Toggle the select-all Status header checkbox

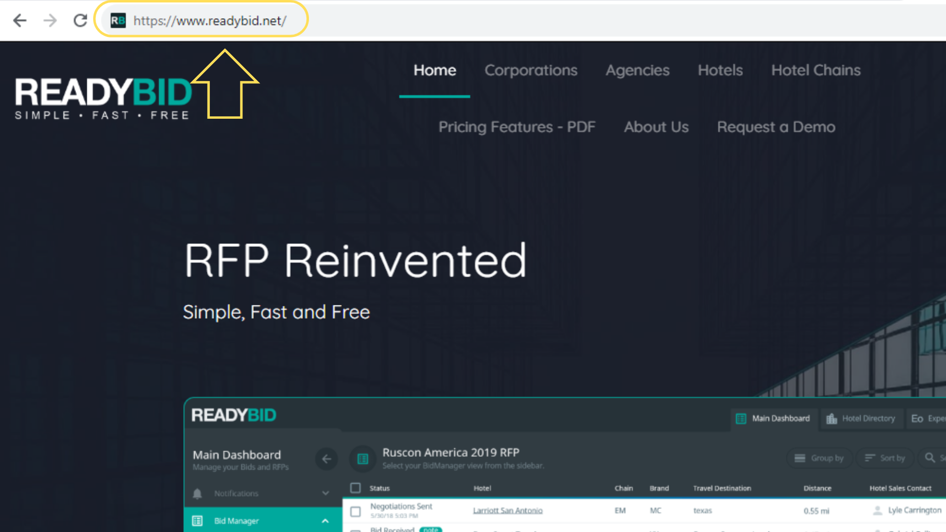(355, 488)
